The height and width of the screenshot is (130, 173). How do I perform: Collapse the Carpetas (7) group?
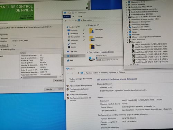point(87,25)
